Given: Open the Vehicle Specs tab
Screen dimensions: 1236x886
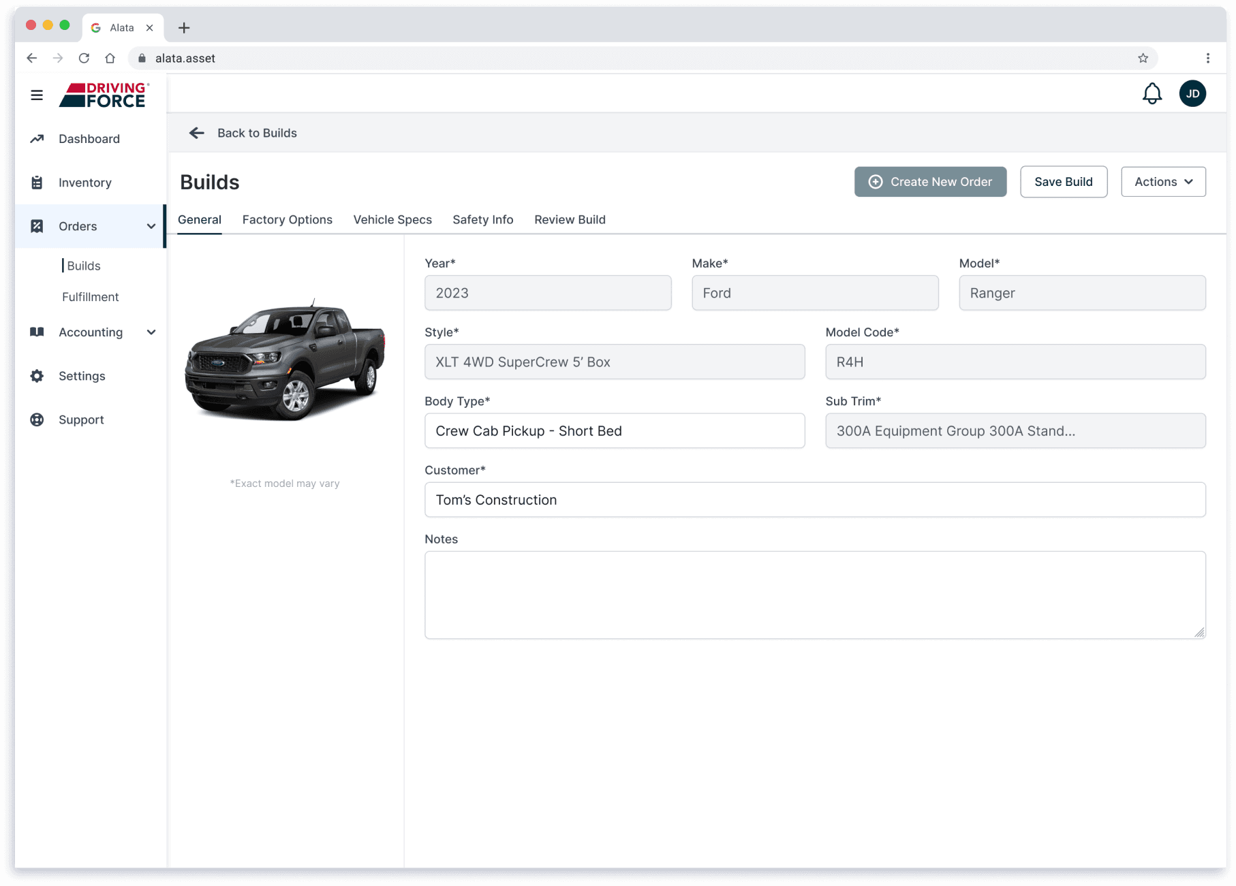Looking at the screenshot, I should click(x=392, y=220).
